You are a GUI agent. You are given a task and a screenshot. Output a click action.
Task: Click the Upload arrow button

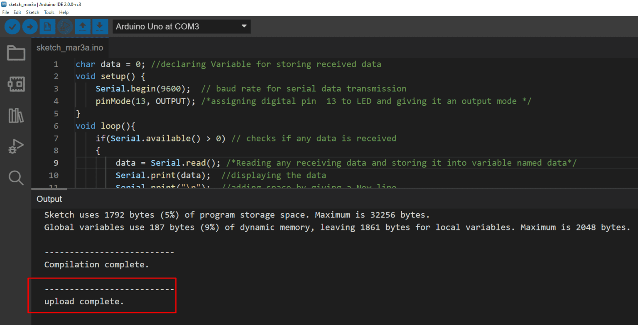click(x=30, y=27)
